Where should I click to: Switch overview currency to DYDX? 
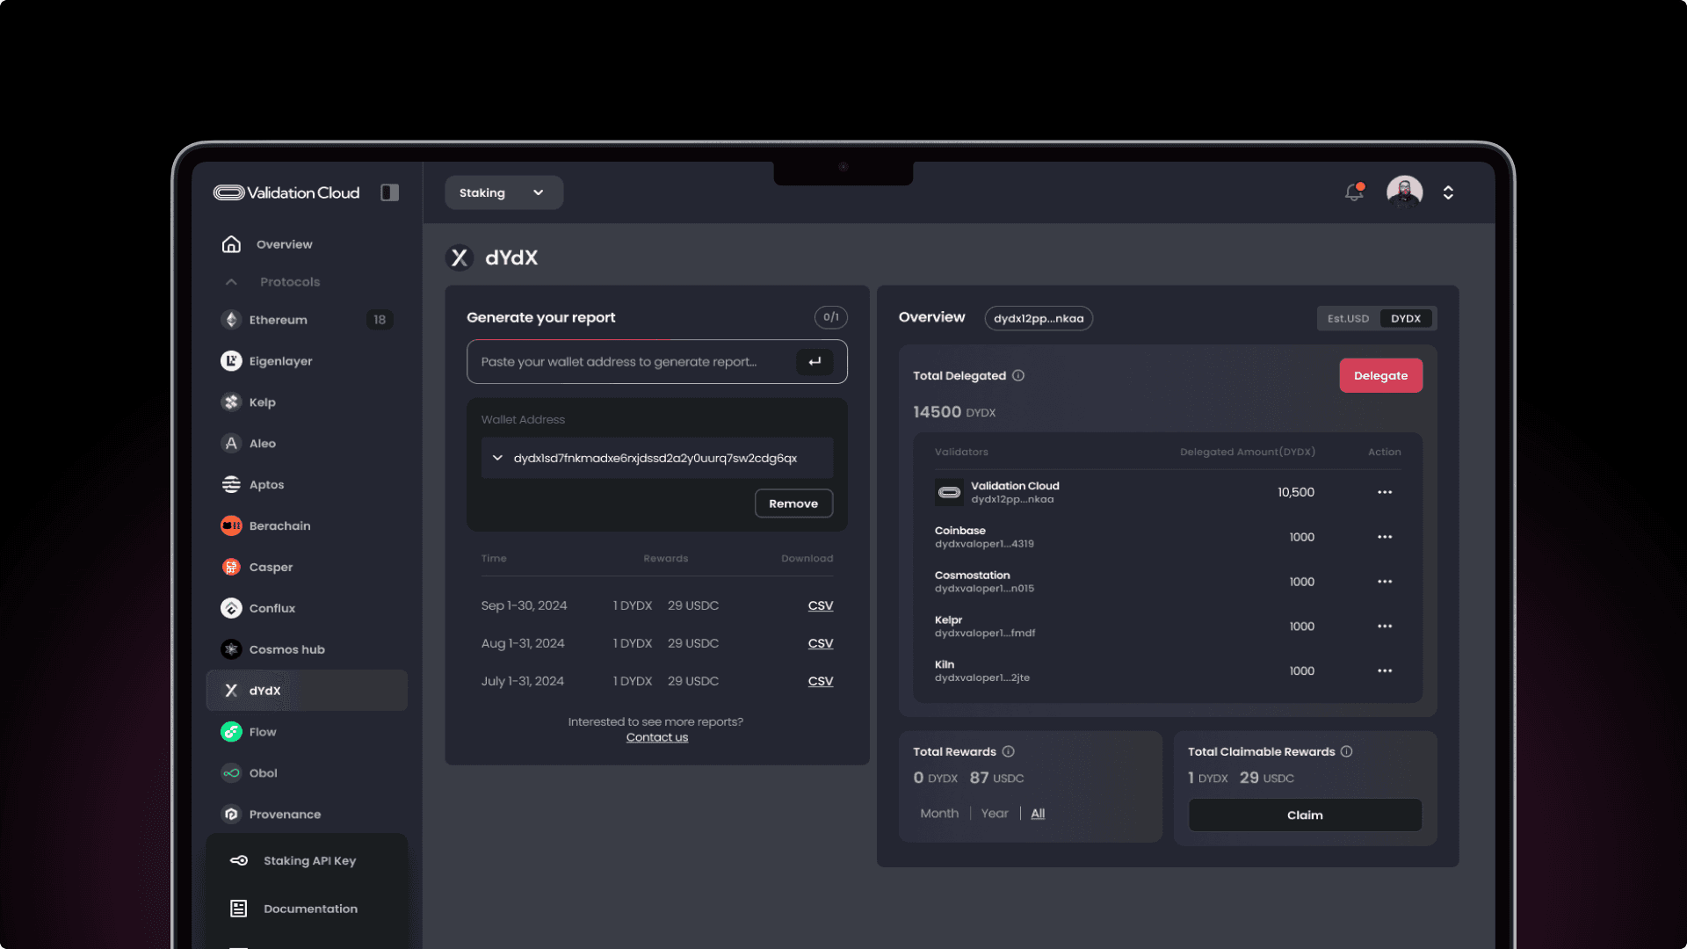[1405, 318]
